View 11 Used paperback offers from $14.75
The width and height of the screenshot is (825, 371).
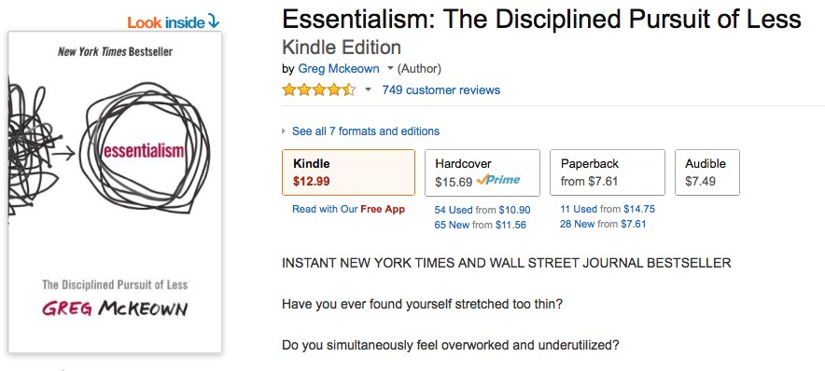(608, 209)
